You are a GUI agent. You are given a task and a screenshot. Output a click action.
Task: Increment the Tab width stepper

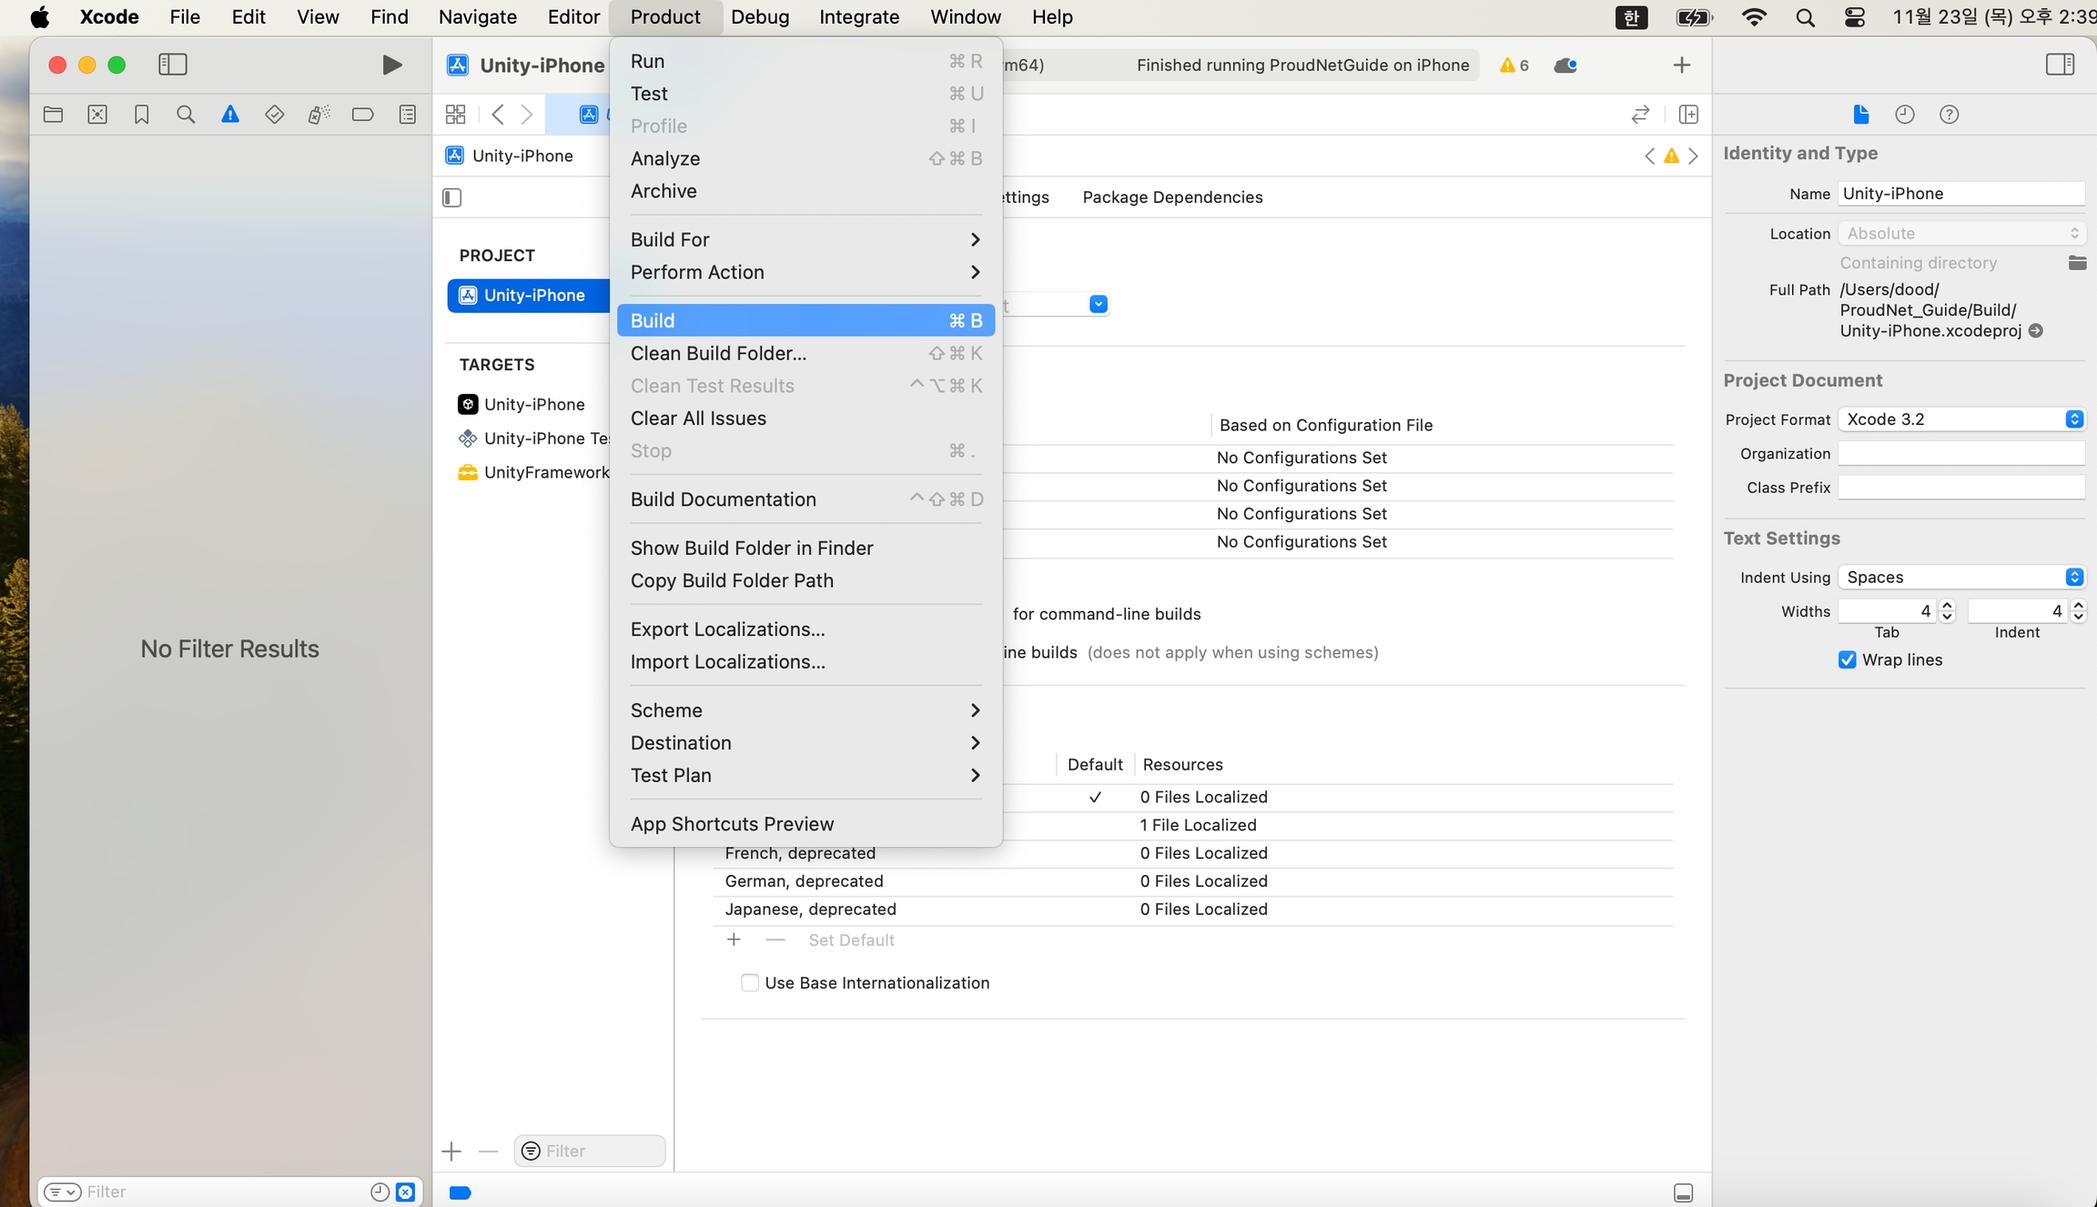click(x=1947, y=606)
